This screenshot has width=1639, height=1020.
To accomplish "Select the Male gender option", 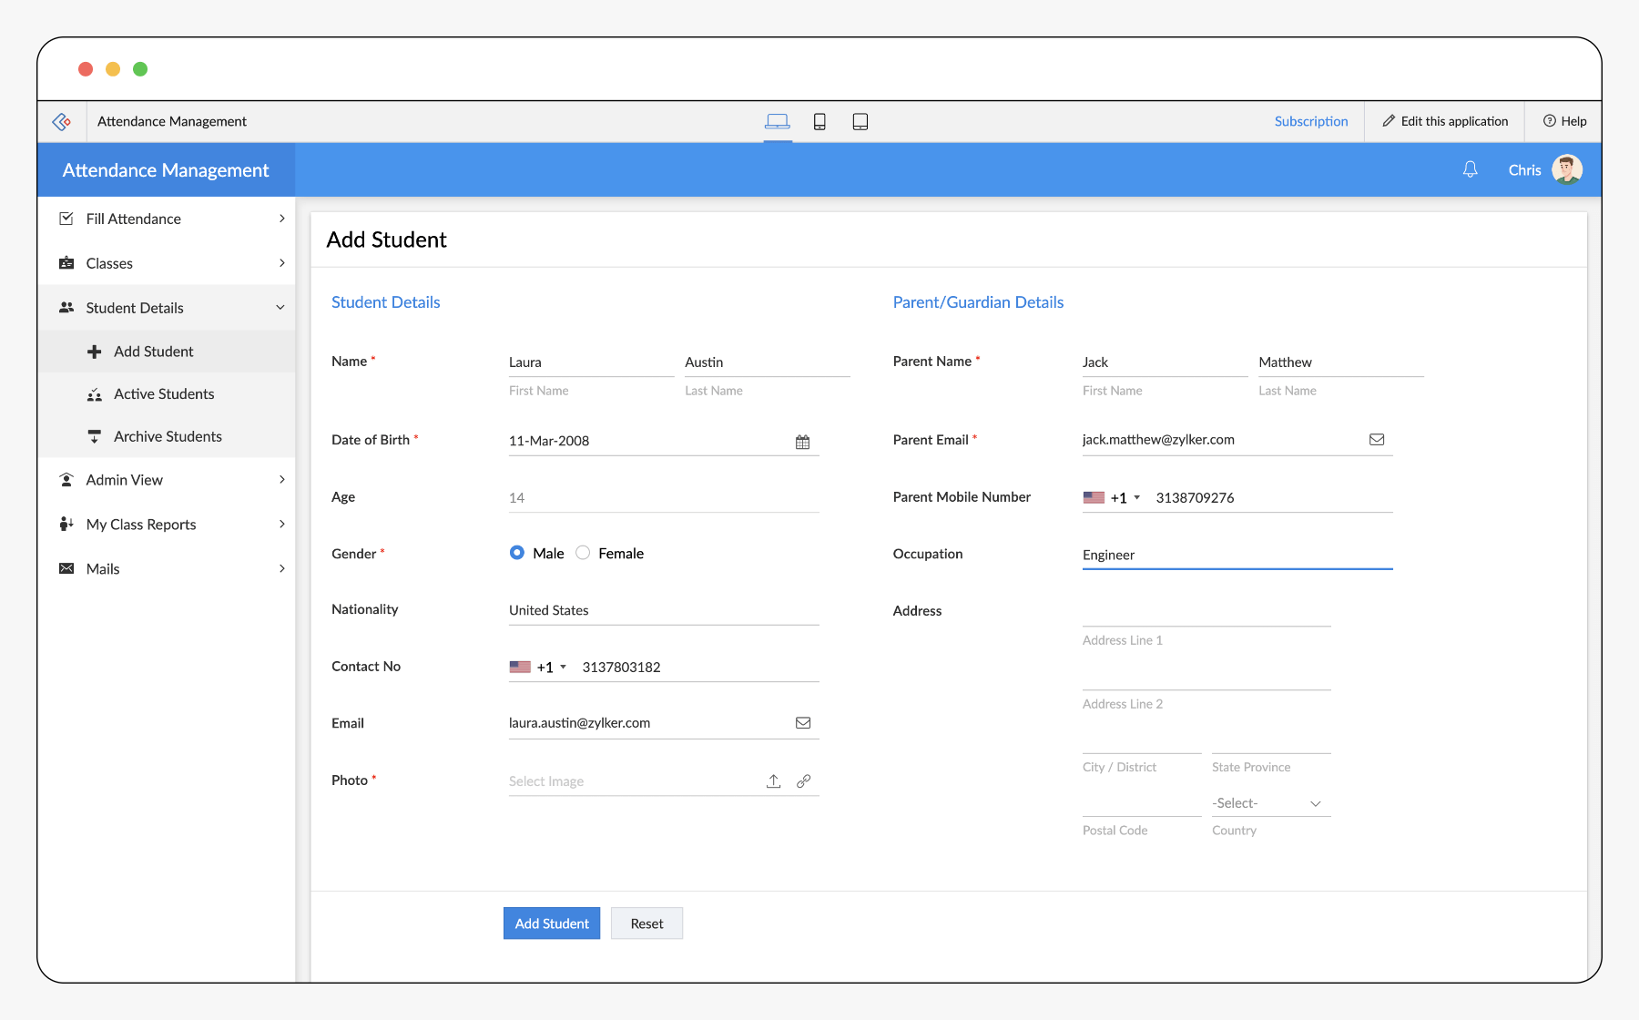I will point(517,553).
